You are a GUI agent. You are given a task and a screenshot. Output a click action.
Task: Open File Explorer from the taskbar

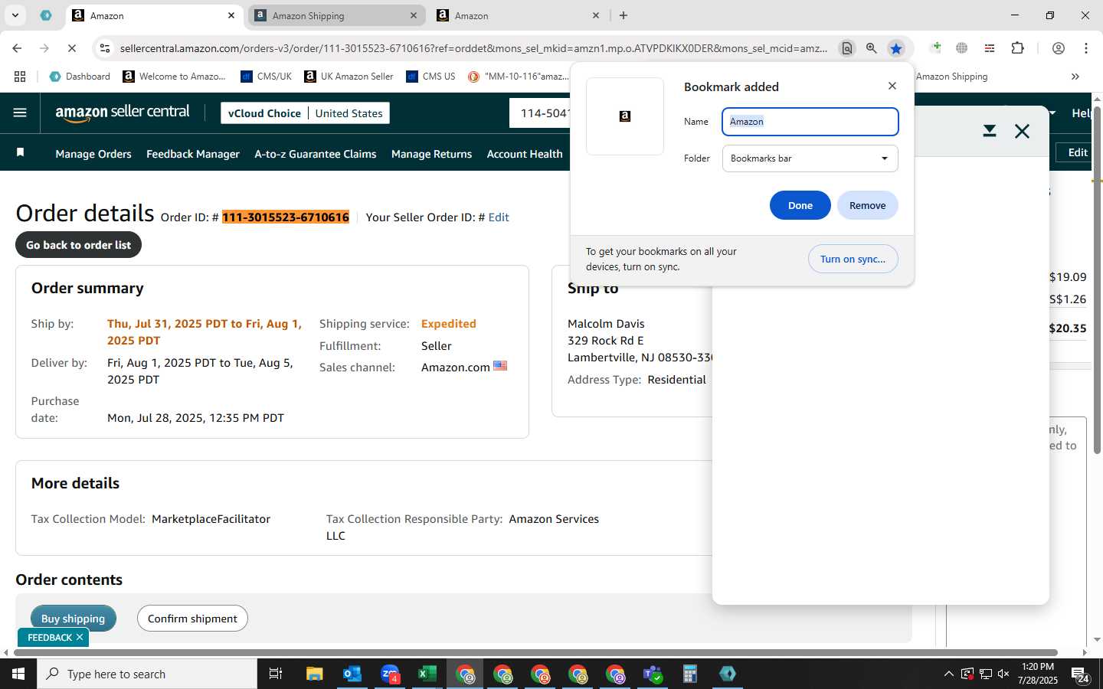pyautogui.click(x=315, y=674)
